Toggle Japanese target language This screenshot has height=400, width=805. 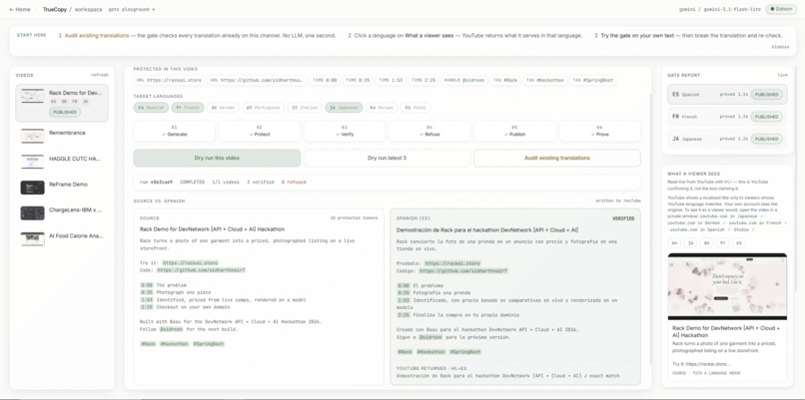pyautogui.click(x=344, y=108)
